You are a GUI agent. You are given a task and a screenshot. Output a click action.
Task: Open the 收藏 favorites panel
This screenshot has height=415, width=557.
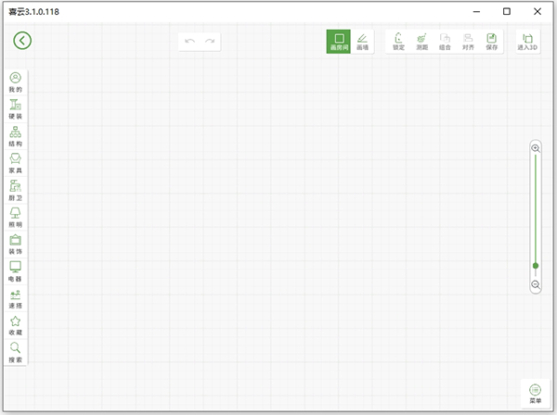(15, 326)
